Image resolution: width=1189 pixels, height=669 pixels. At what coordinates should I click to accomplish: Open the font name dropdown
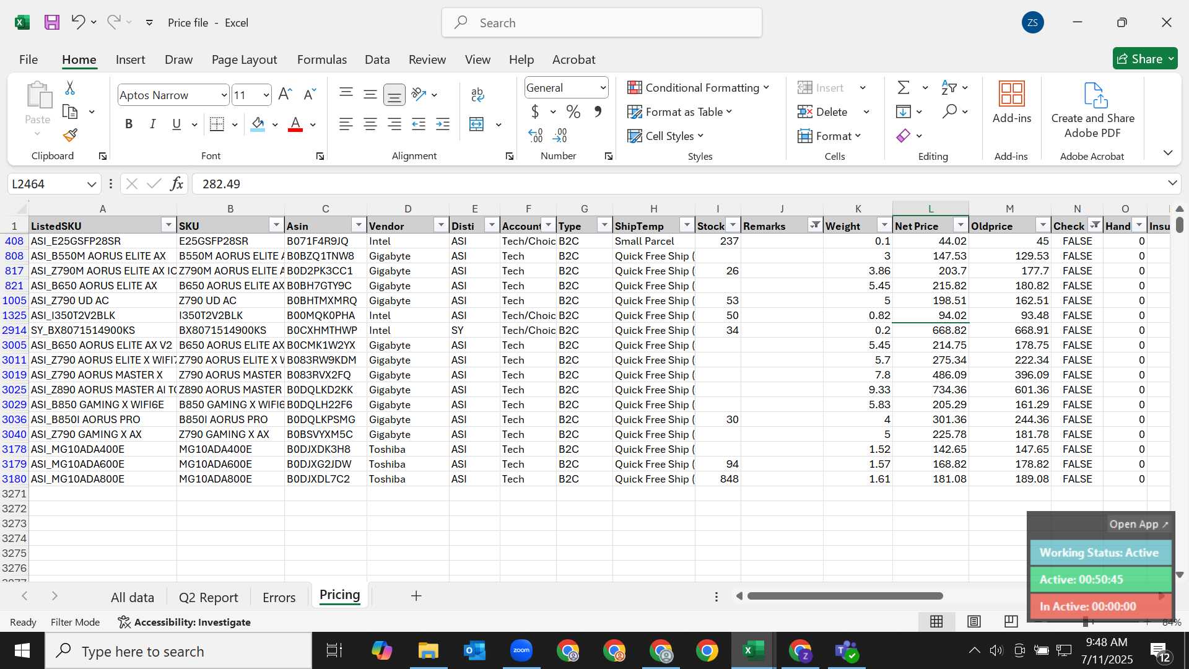pyautogui.click(x=224, y=95)
